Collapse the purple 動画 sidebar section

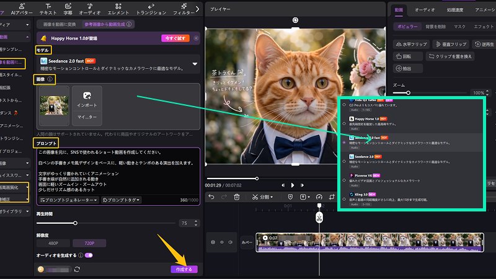[27, 37]
